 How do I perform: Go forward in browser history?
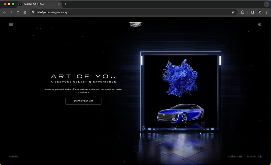(x=11, y=12)
